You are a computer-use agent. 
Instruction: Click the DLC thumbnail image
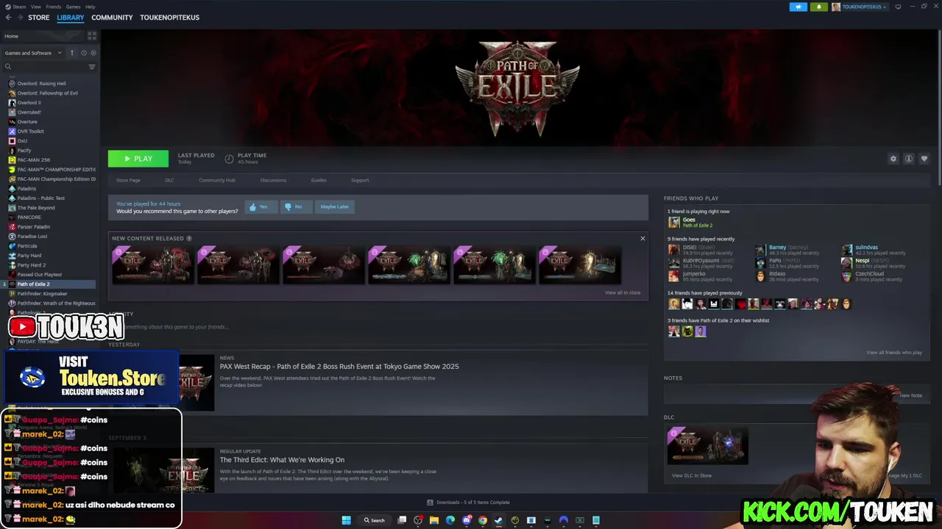[x=707, y=445]
